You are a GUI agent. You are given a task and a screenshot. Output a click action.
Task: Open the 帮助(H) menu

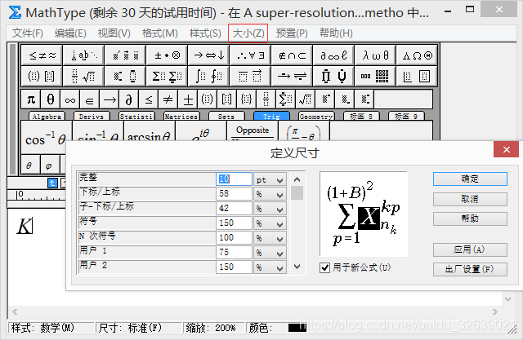pos(336,33)
